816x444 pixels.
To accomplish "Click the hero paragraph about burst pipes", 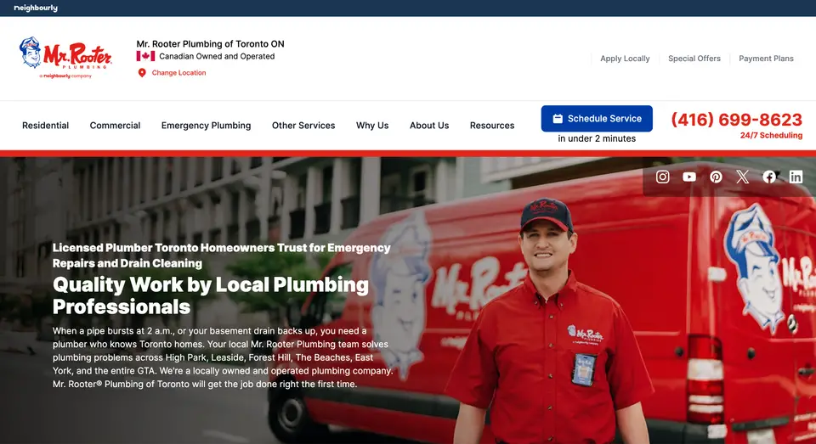I will click(x=223, y=357).
